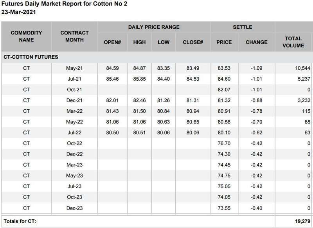313x228 pixels.
Task: Click the Oct-21 settle price 82.07
Action: (224, 90)
